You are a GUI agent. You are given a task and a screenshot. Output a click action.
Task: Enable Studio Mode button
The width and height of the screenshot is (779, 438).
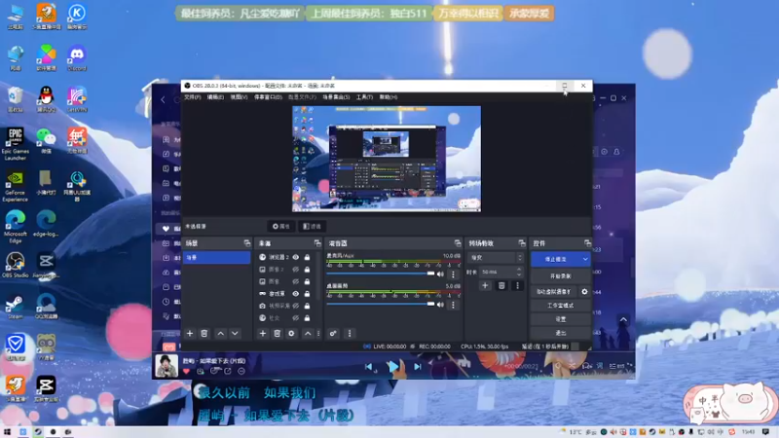pos(561,306)
